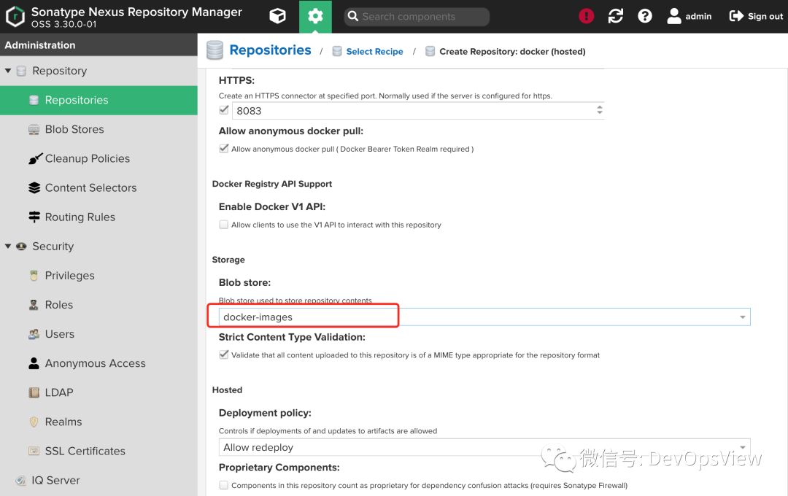Screen dimensions: 788x496
Task: Click the Security eye icon
Action: (x=21, y=247)
